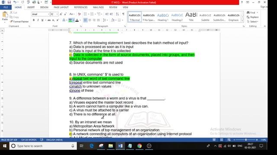Switch to Web Layout view icon
This screenshot has height=155, width=277.
pos(229,139)
